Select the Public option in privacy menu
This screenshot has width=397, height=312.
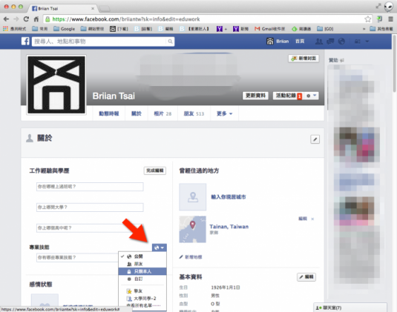click(142, 256)
